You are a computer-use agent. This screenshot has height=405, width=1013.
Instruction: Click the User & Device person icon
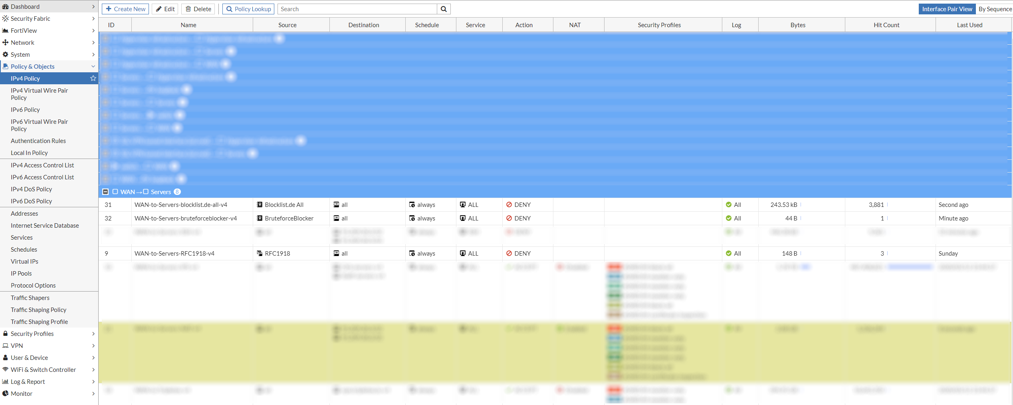coord(6,358)
